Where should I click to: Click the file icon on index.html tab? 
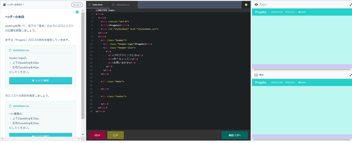(90, 5)
